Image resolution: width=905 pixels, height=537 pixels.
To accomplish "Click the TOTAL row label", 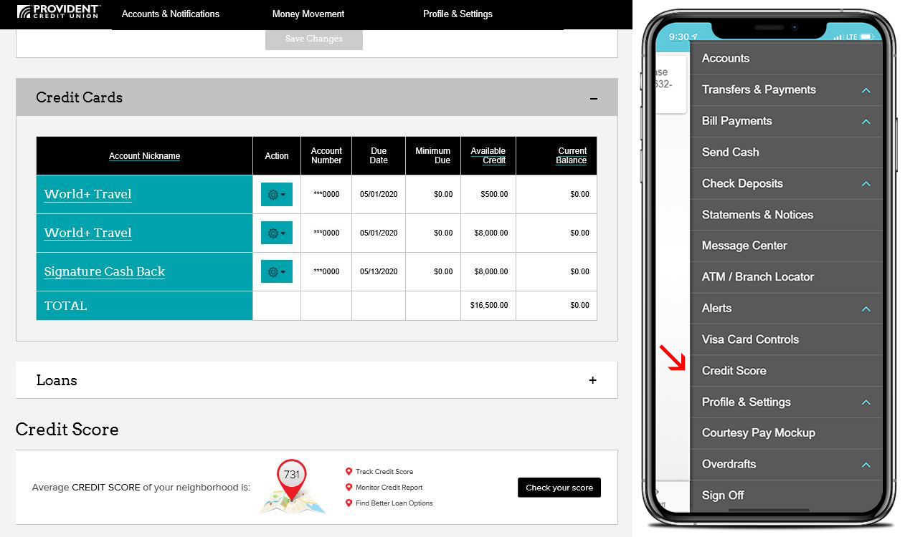I will point(65,306).
